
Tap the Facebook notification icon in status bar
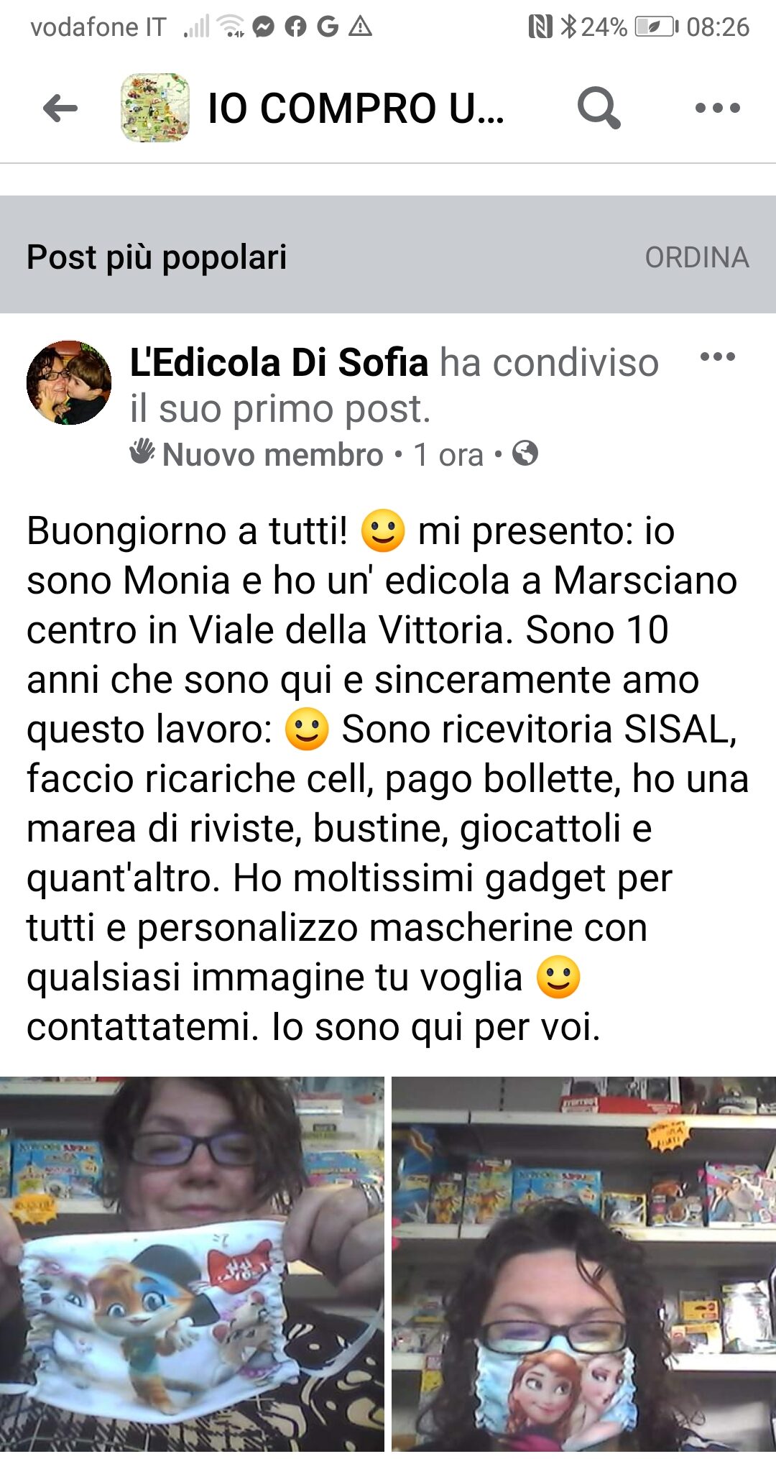[x=295, y=27]
